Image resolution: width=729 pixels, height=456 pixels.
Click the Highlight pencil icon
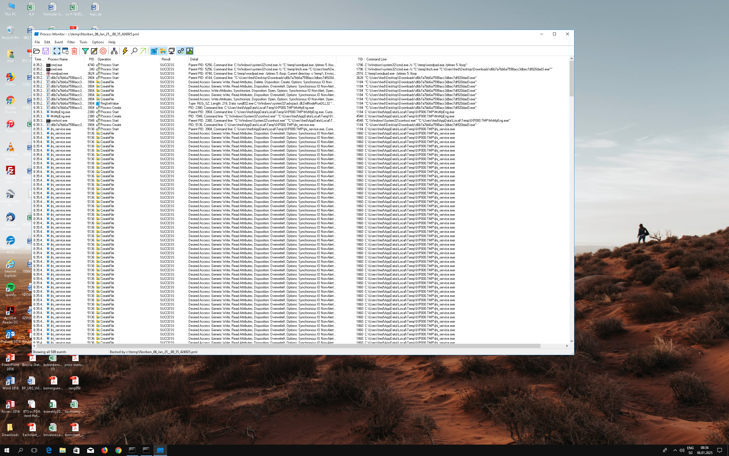(94, 51)
